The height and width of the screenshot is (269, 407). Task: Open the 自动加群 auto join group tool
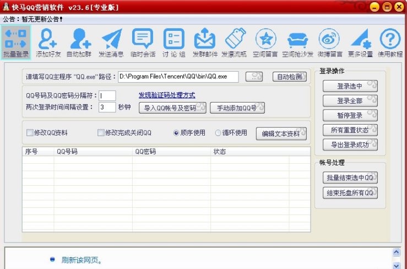pyautogui.click(x=79, y=42)
